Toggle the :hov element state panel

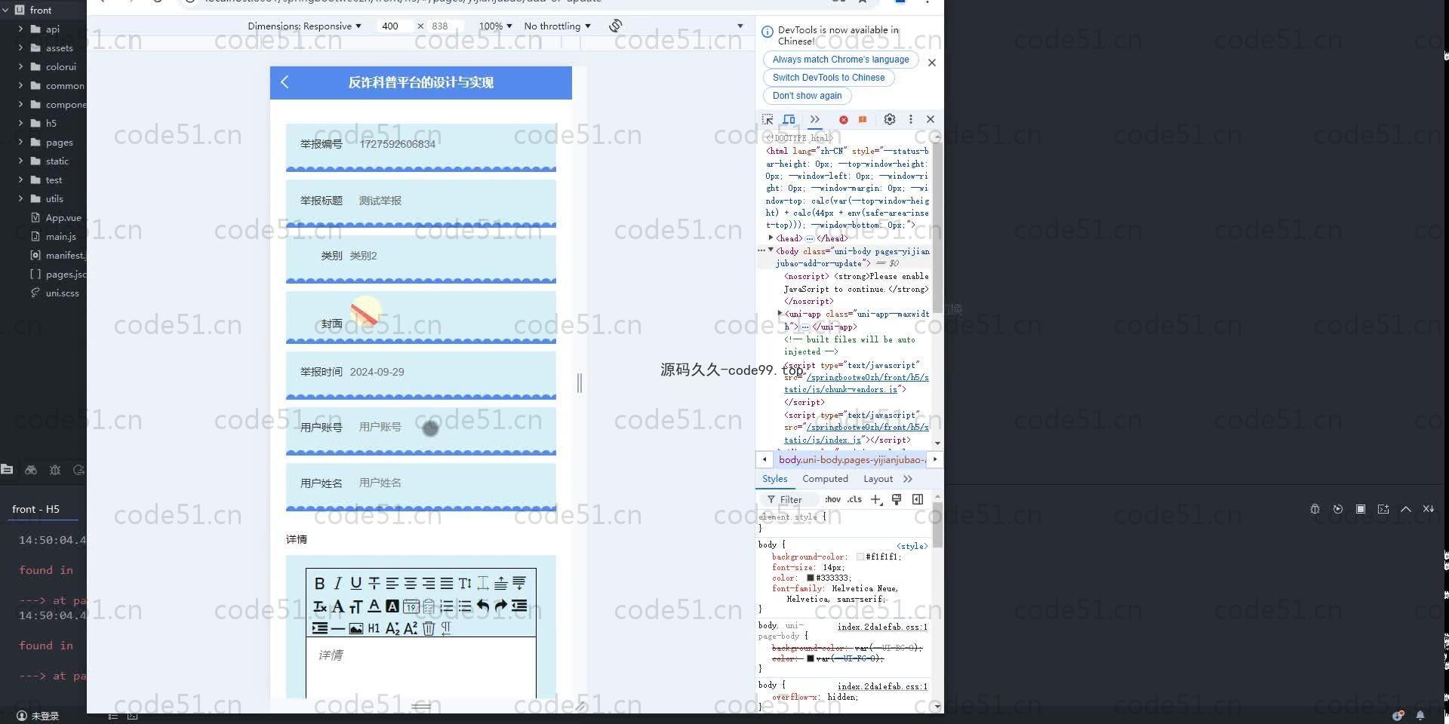(x=832, y=499)
